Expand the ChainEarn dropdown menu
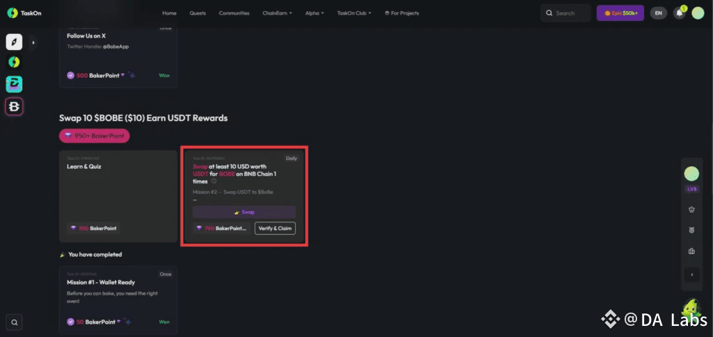 277,13
